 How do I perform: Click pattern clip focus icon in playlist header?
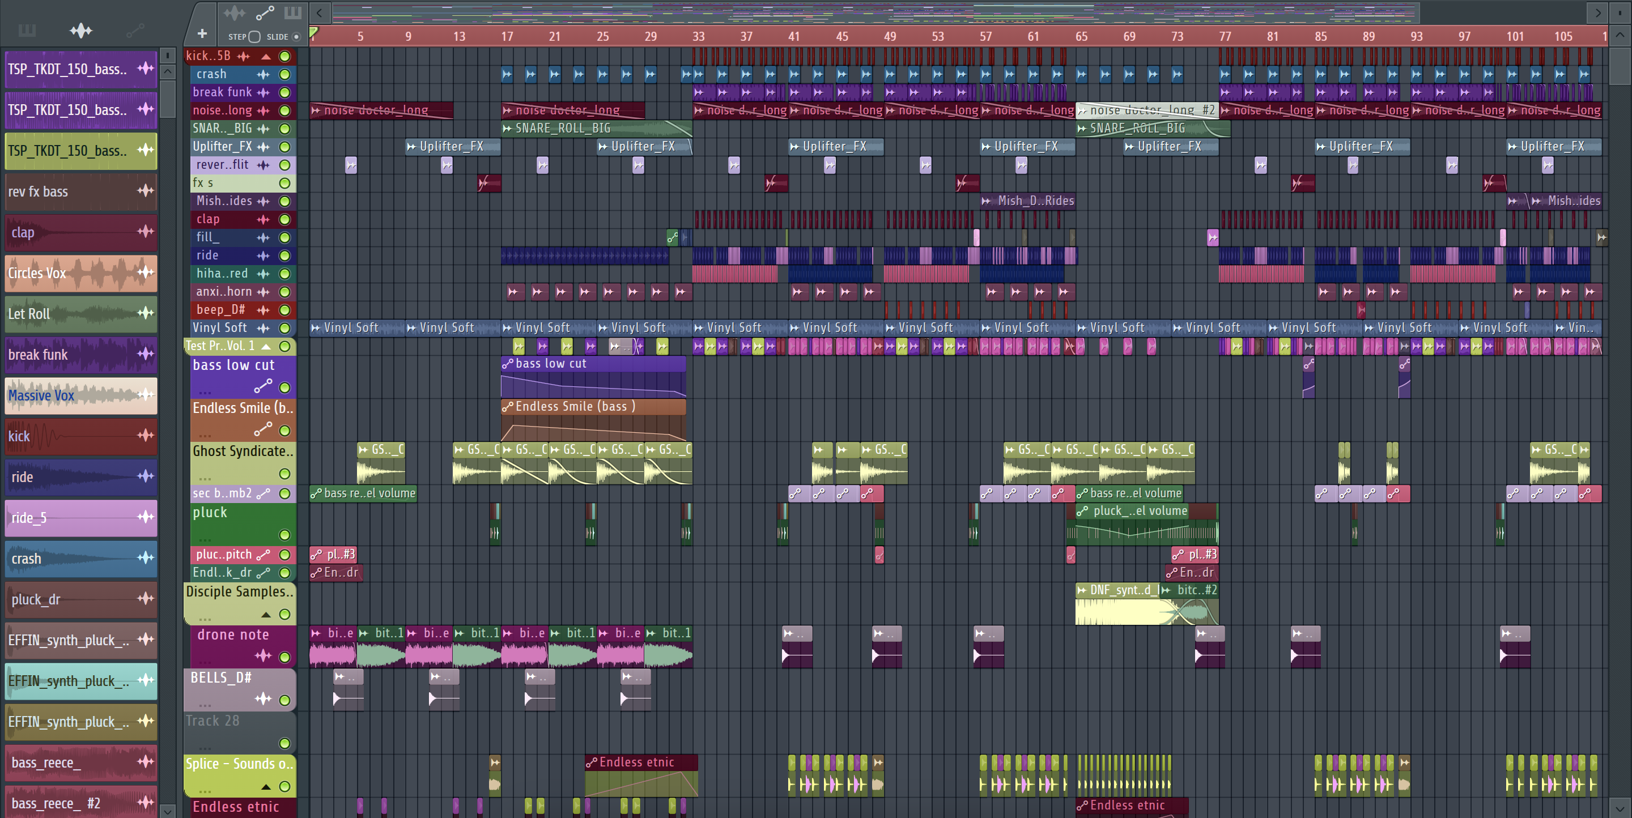pos(293,12)
